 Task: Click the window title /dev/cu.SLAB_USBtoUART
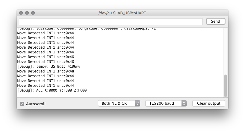point(122,13)
